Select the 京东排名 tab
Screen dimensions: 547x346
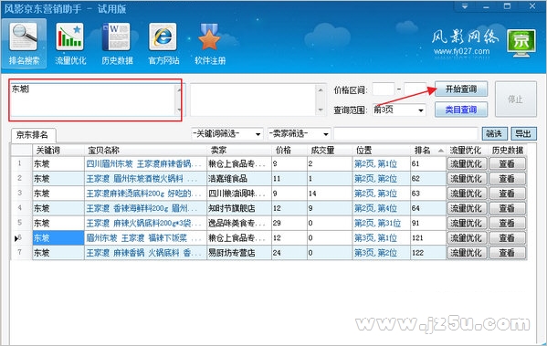click(33, 135)
